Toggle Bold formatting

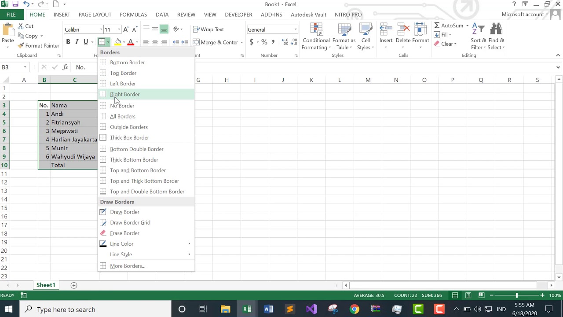[68, 42]
